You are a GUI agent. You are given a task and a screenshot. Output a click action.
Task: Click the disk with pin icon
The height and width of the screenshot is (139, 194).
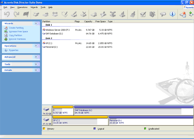pyautogui.click(x=103, y=14)
